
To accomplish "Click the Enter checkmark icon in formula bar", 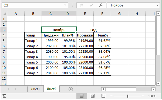I will tap(91, 5).
